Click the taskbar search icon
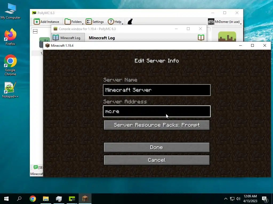This screenshot has width=273, height=204. pos(19,199)
